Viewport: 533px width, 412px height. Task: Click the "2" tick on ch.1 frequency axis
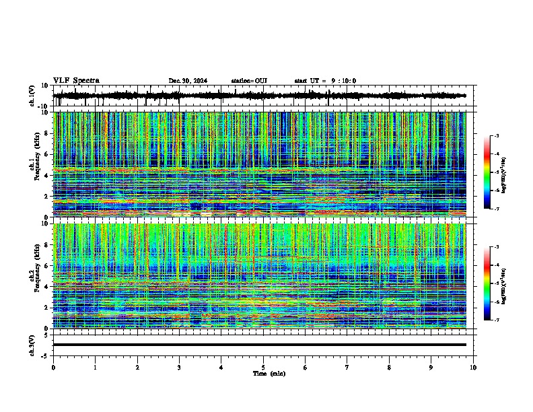[x=46, y=196]
